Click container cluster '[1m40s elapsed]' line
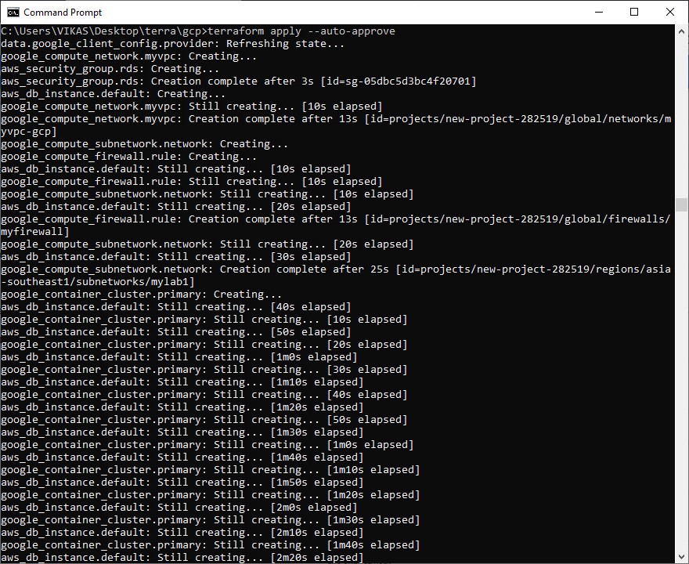Viewport: 689px width, 564px height. point(210,545)
